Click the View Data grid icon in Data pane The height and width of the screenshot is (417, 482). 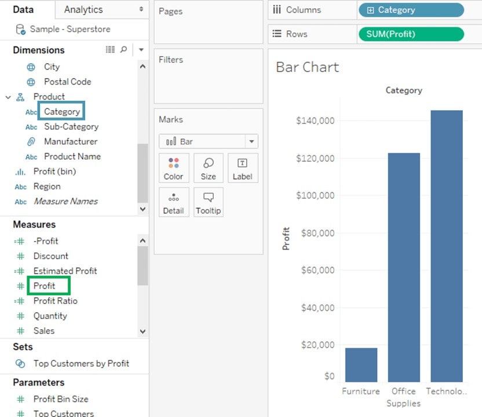(x=110, y=49)
